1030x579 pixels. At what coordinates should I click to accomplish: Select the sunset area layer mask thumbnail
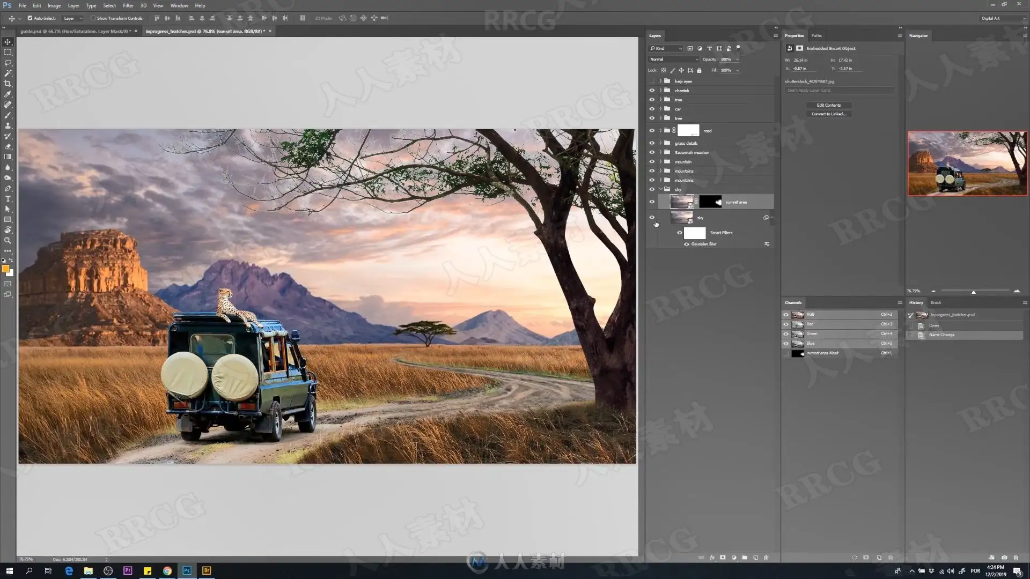[x=710, y=202]
